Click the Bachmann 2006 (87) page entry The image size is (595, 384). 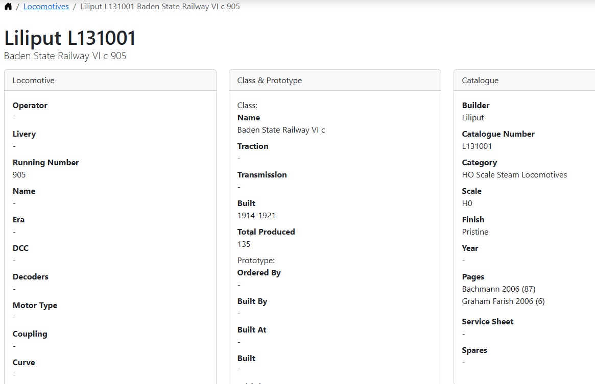[x=498, y=289]
